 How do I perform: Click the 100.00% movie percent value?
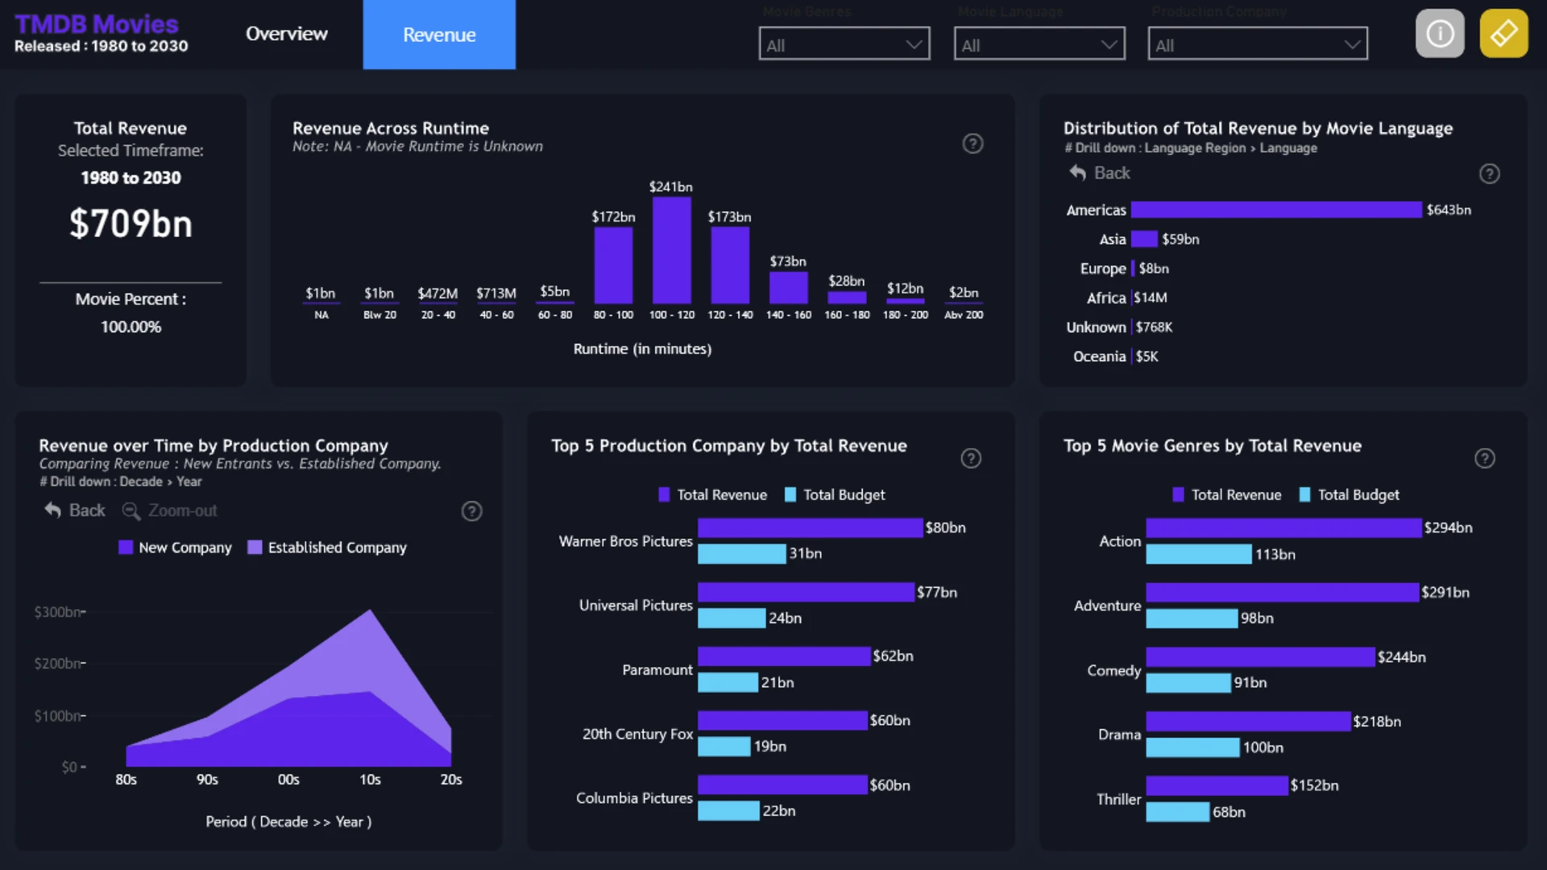pyautogui.click(x=131, y=327)
